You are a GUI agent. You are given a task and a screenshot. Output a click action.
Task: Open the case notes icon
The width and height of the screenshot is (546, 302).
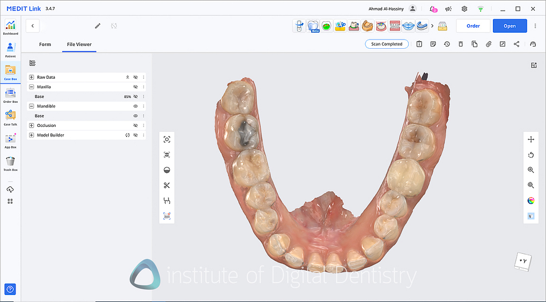click(433, 44)
